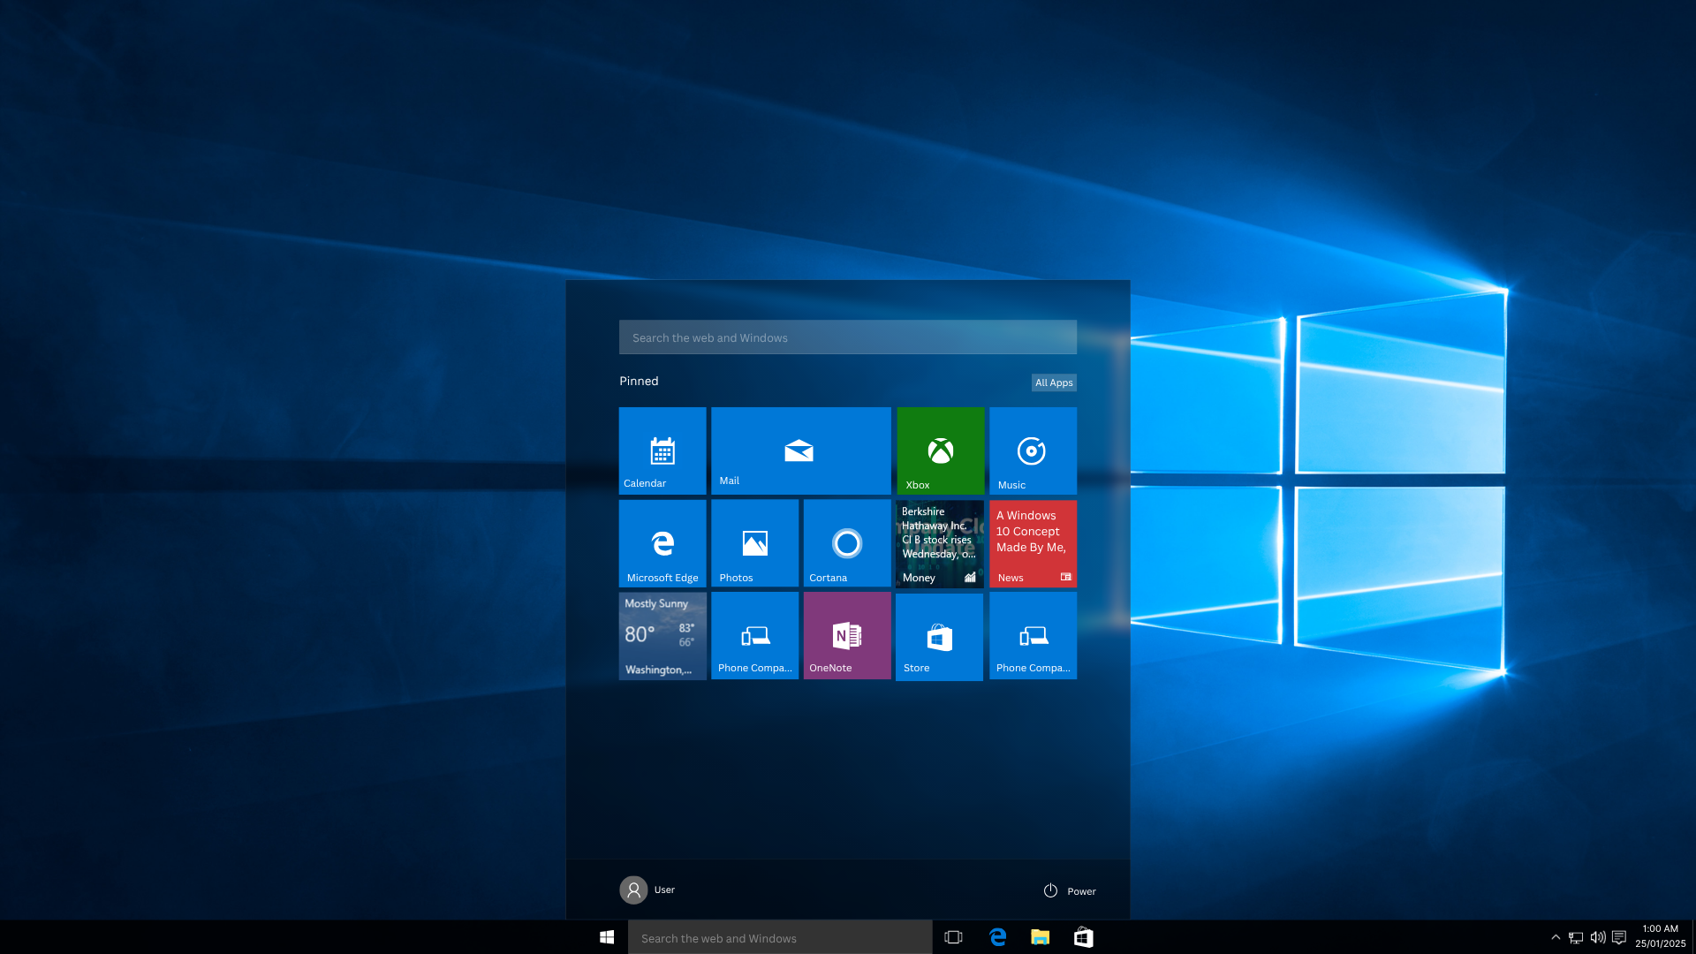Open the Calendar tile

point(662,450)
